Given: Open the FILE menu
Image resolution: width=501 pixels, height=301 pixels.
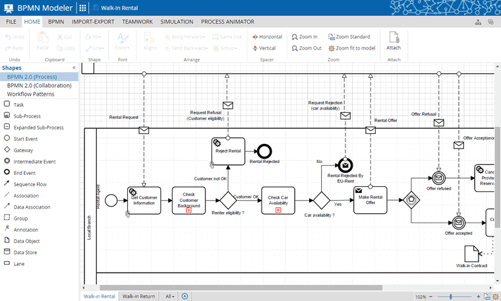Looking at the screenshot, I should [x=11, y=22].
